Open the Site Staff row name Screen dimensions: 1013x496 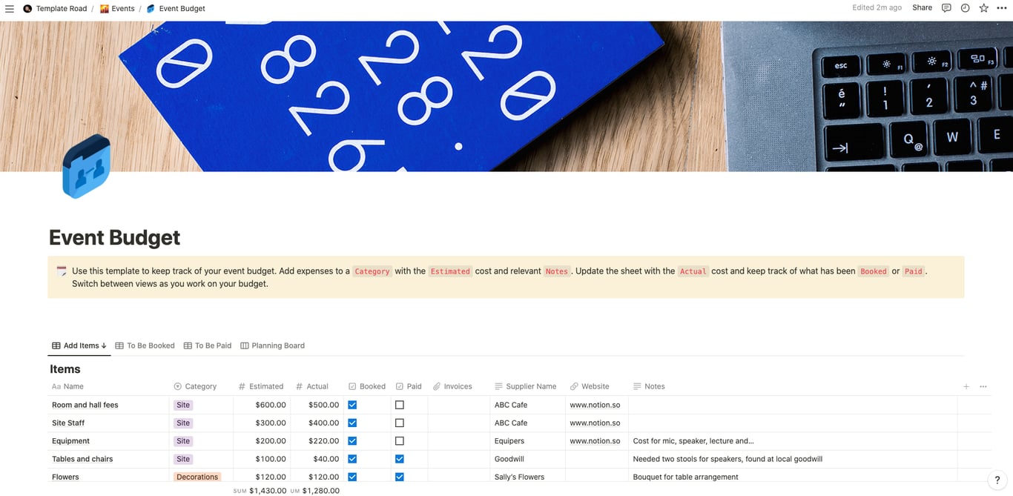coord(68,423)
